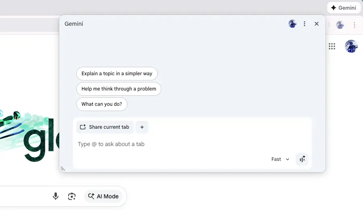363x210 pixels.
Task: Start Gemini Live voice mode icon
Action: (302, 159)
